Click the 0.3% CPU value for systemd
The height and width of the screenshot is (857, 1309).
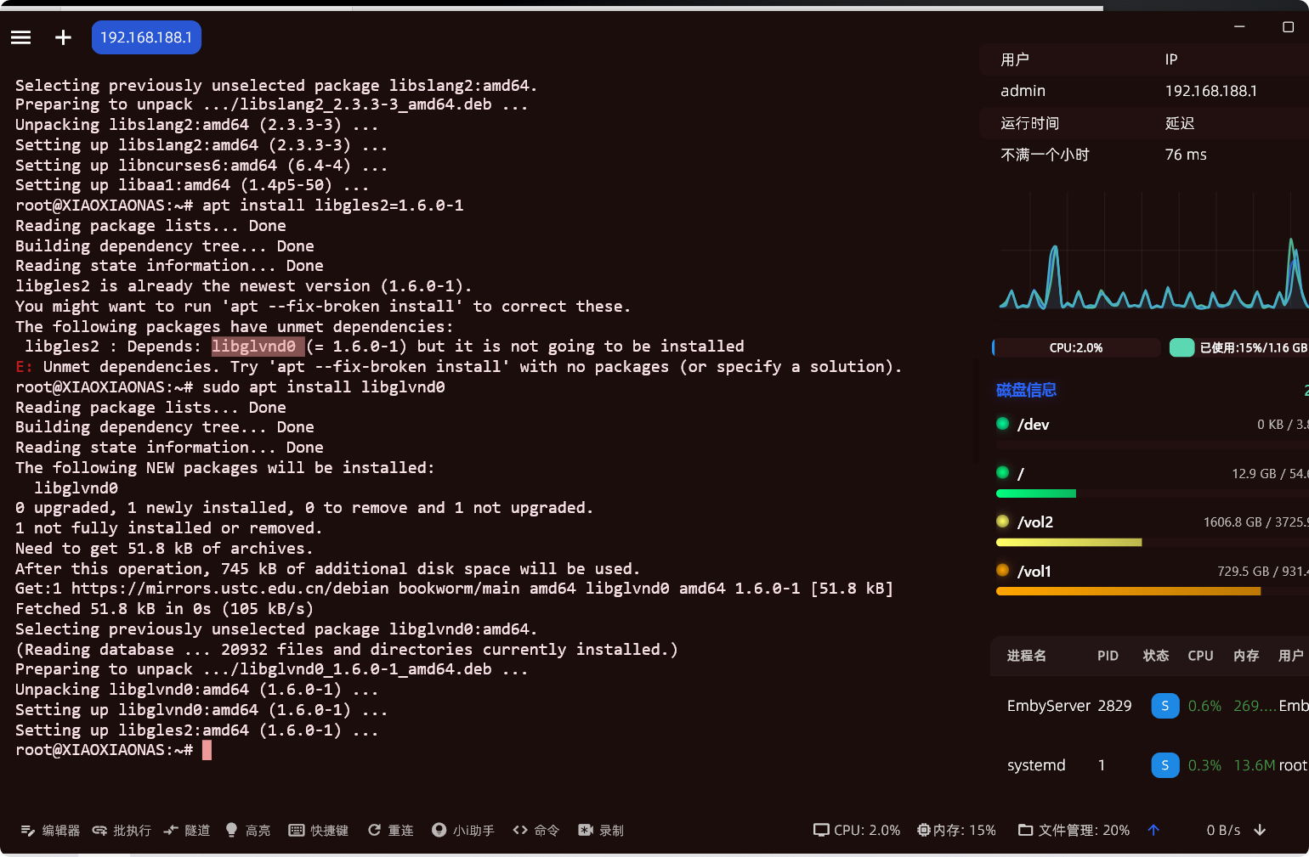coord(1204,765)
